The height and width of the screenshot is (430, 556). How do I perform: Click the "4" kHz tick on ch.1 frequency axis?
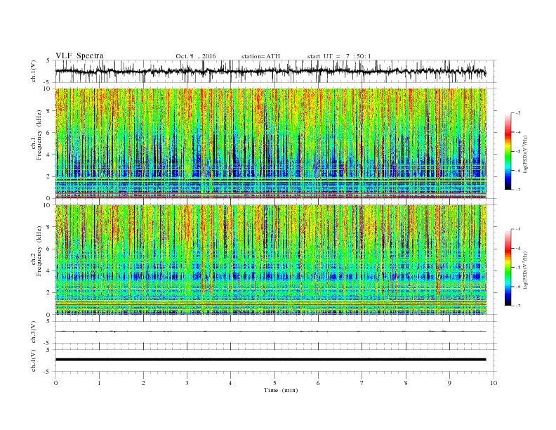49,155
